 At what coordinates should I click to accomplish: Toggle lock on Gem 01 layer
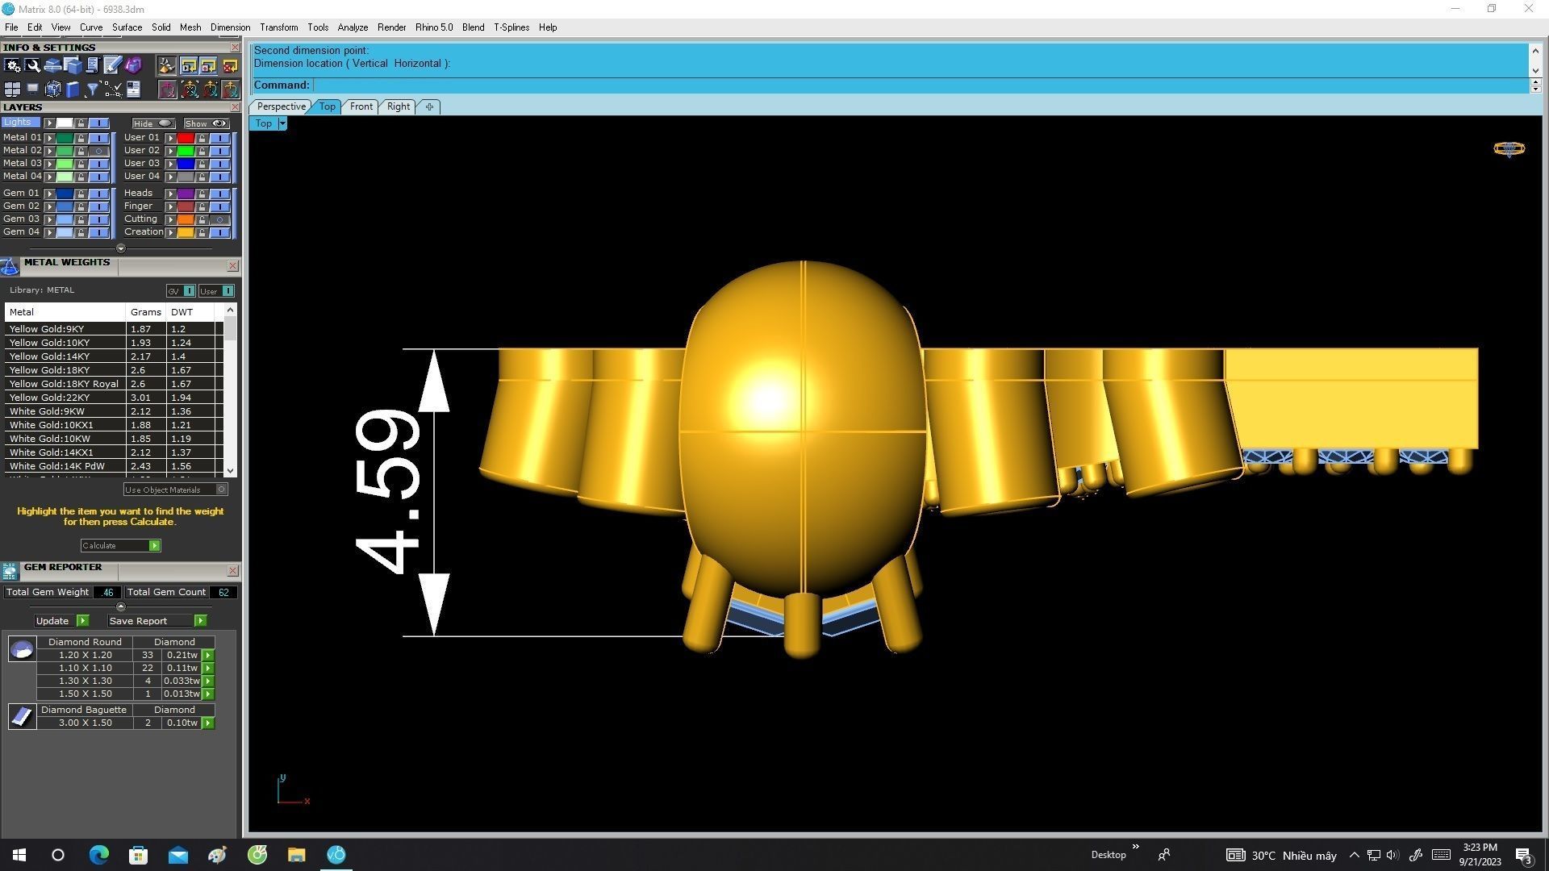[x=81, y=194]
